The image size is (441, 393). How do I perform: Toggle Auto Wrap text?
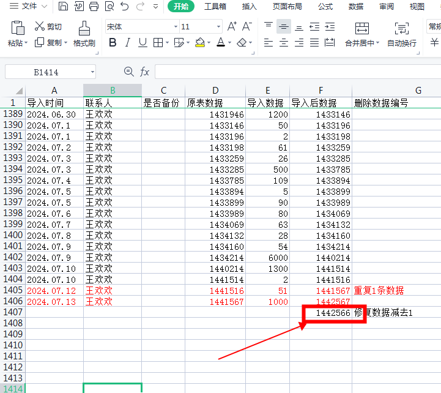[402, 34]
